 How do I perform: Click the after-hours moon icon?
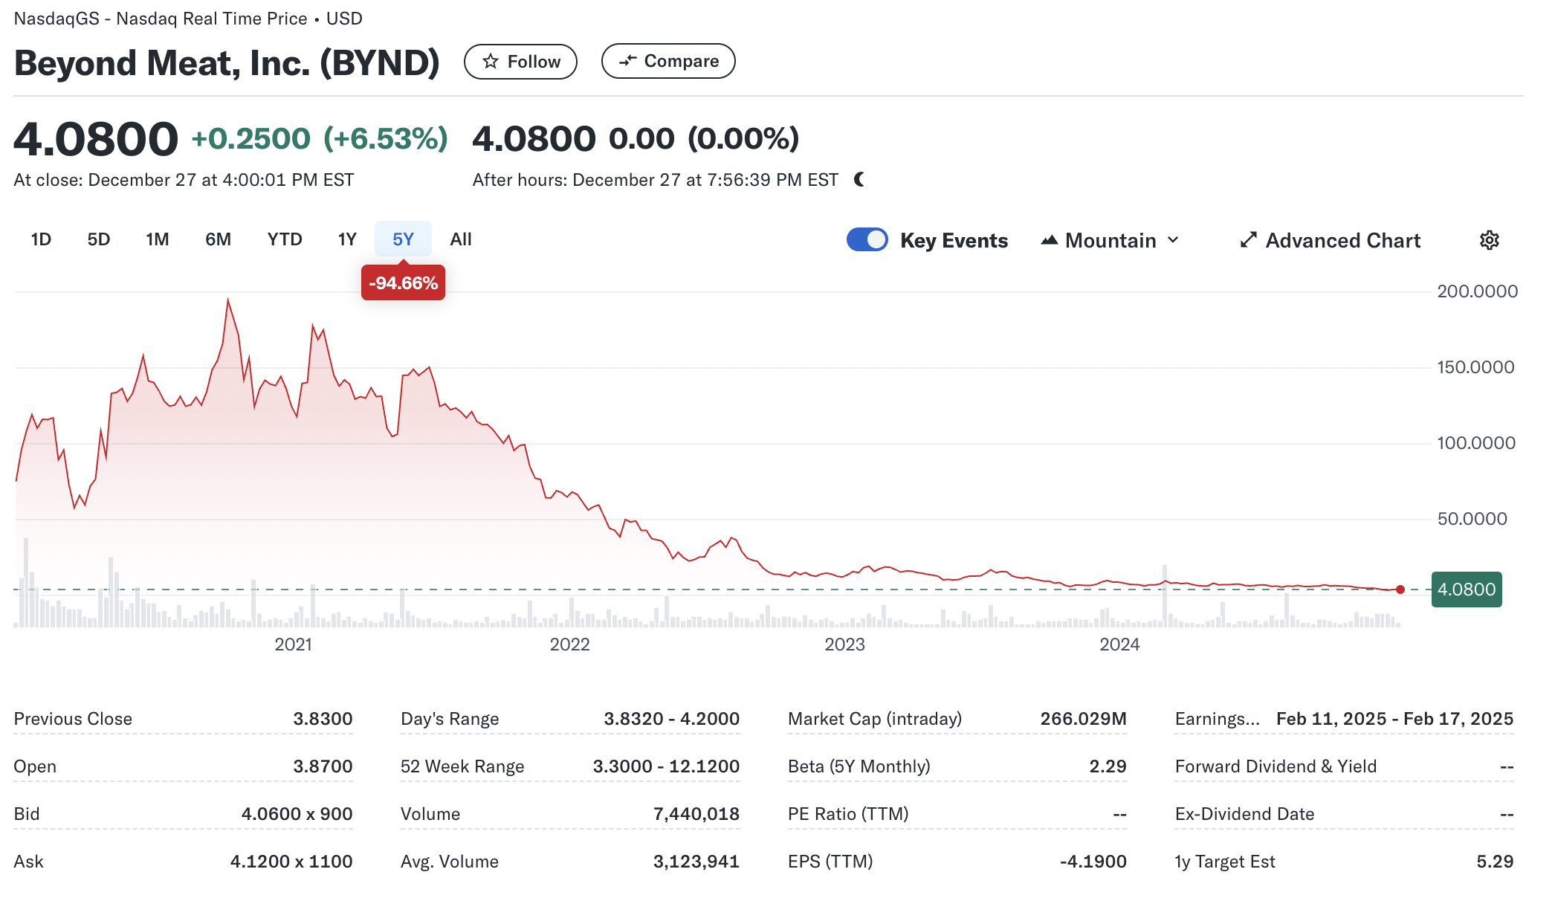(x=859, y=179)
